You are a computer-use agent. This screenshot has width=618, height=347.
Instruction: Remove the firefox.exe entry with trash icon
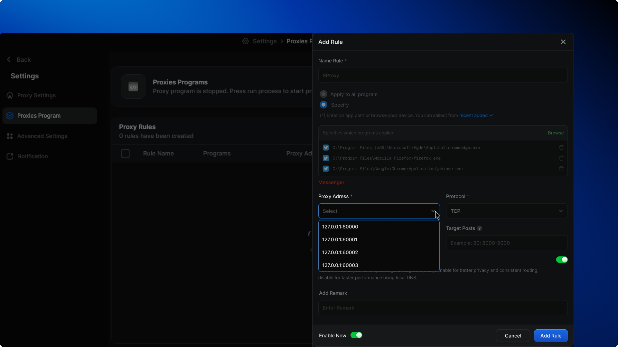pyautogui.click(x=561, y=158)
